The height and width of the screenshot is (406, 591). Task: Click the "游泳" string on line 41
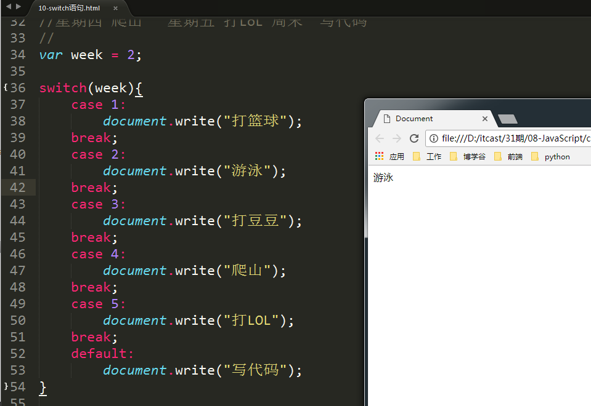point(247,171)
